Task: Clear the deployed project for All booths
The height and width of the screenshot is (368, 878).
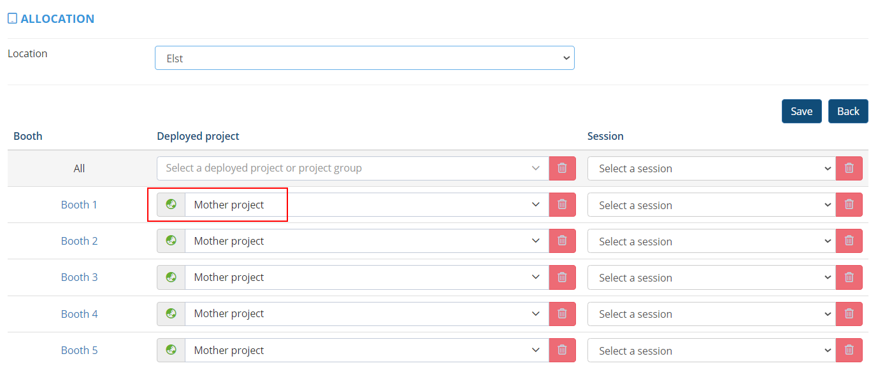Action: click(562, 168)
